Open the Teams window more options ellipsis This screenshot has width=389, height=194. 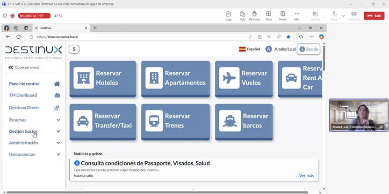[350, 4]
